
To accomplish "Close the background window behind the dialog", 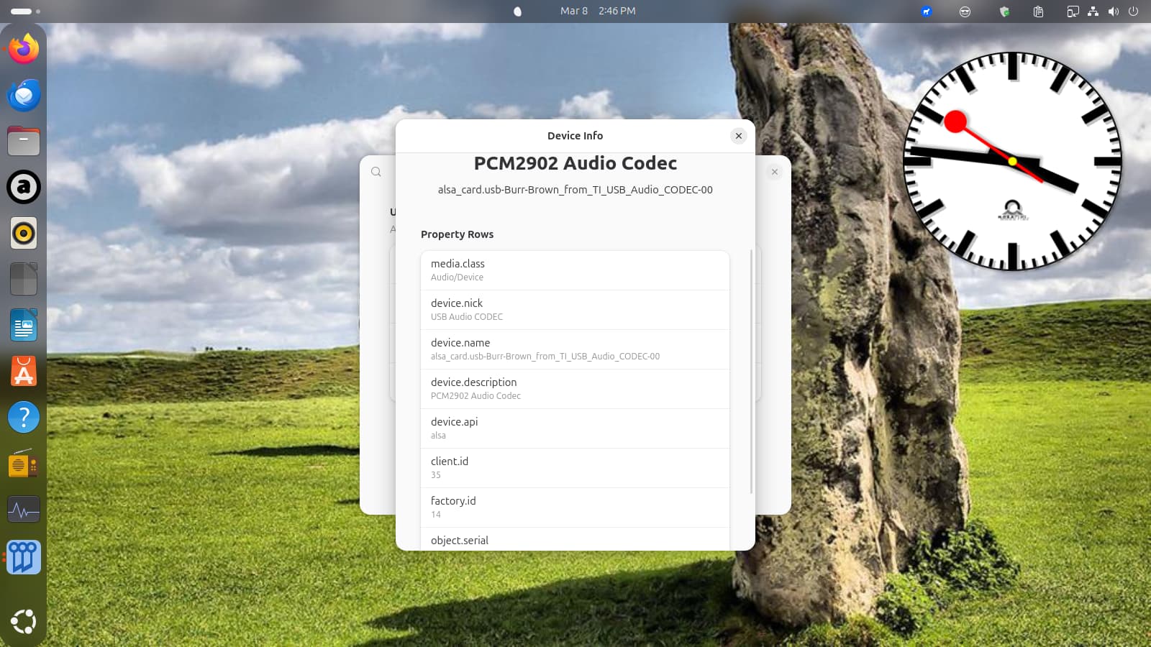I will click(774, 172).
